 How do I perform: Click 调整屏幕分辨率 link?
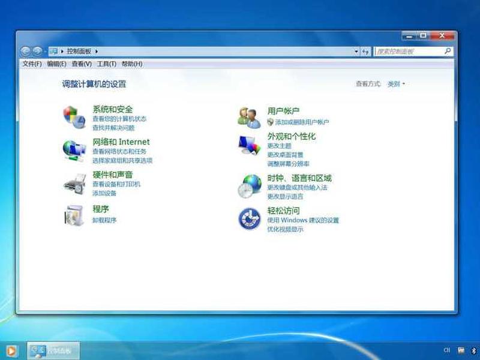click(288, 164)
